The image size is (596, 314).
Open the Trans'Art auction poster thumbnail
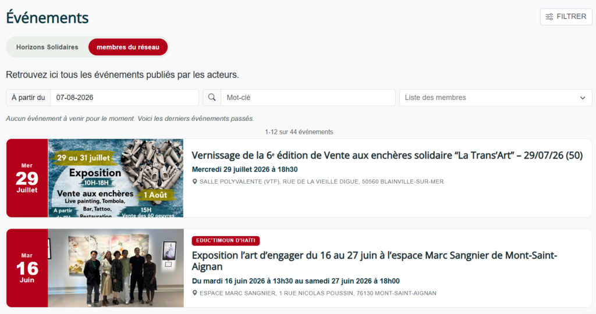click(x=116, y=178)
